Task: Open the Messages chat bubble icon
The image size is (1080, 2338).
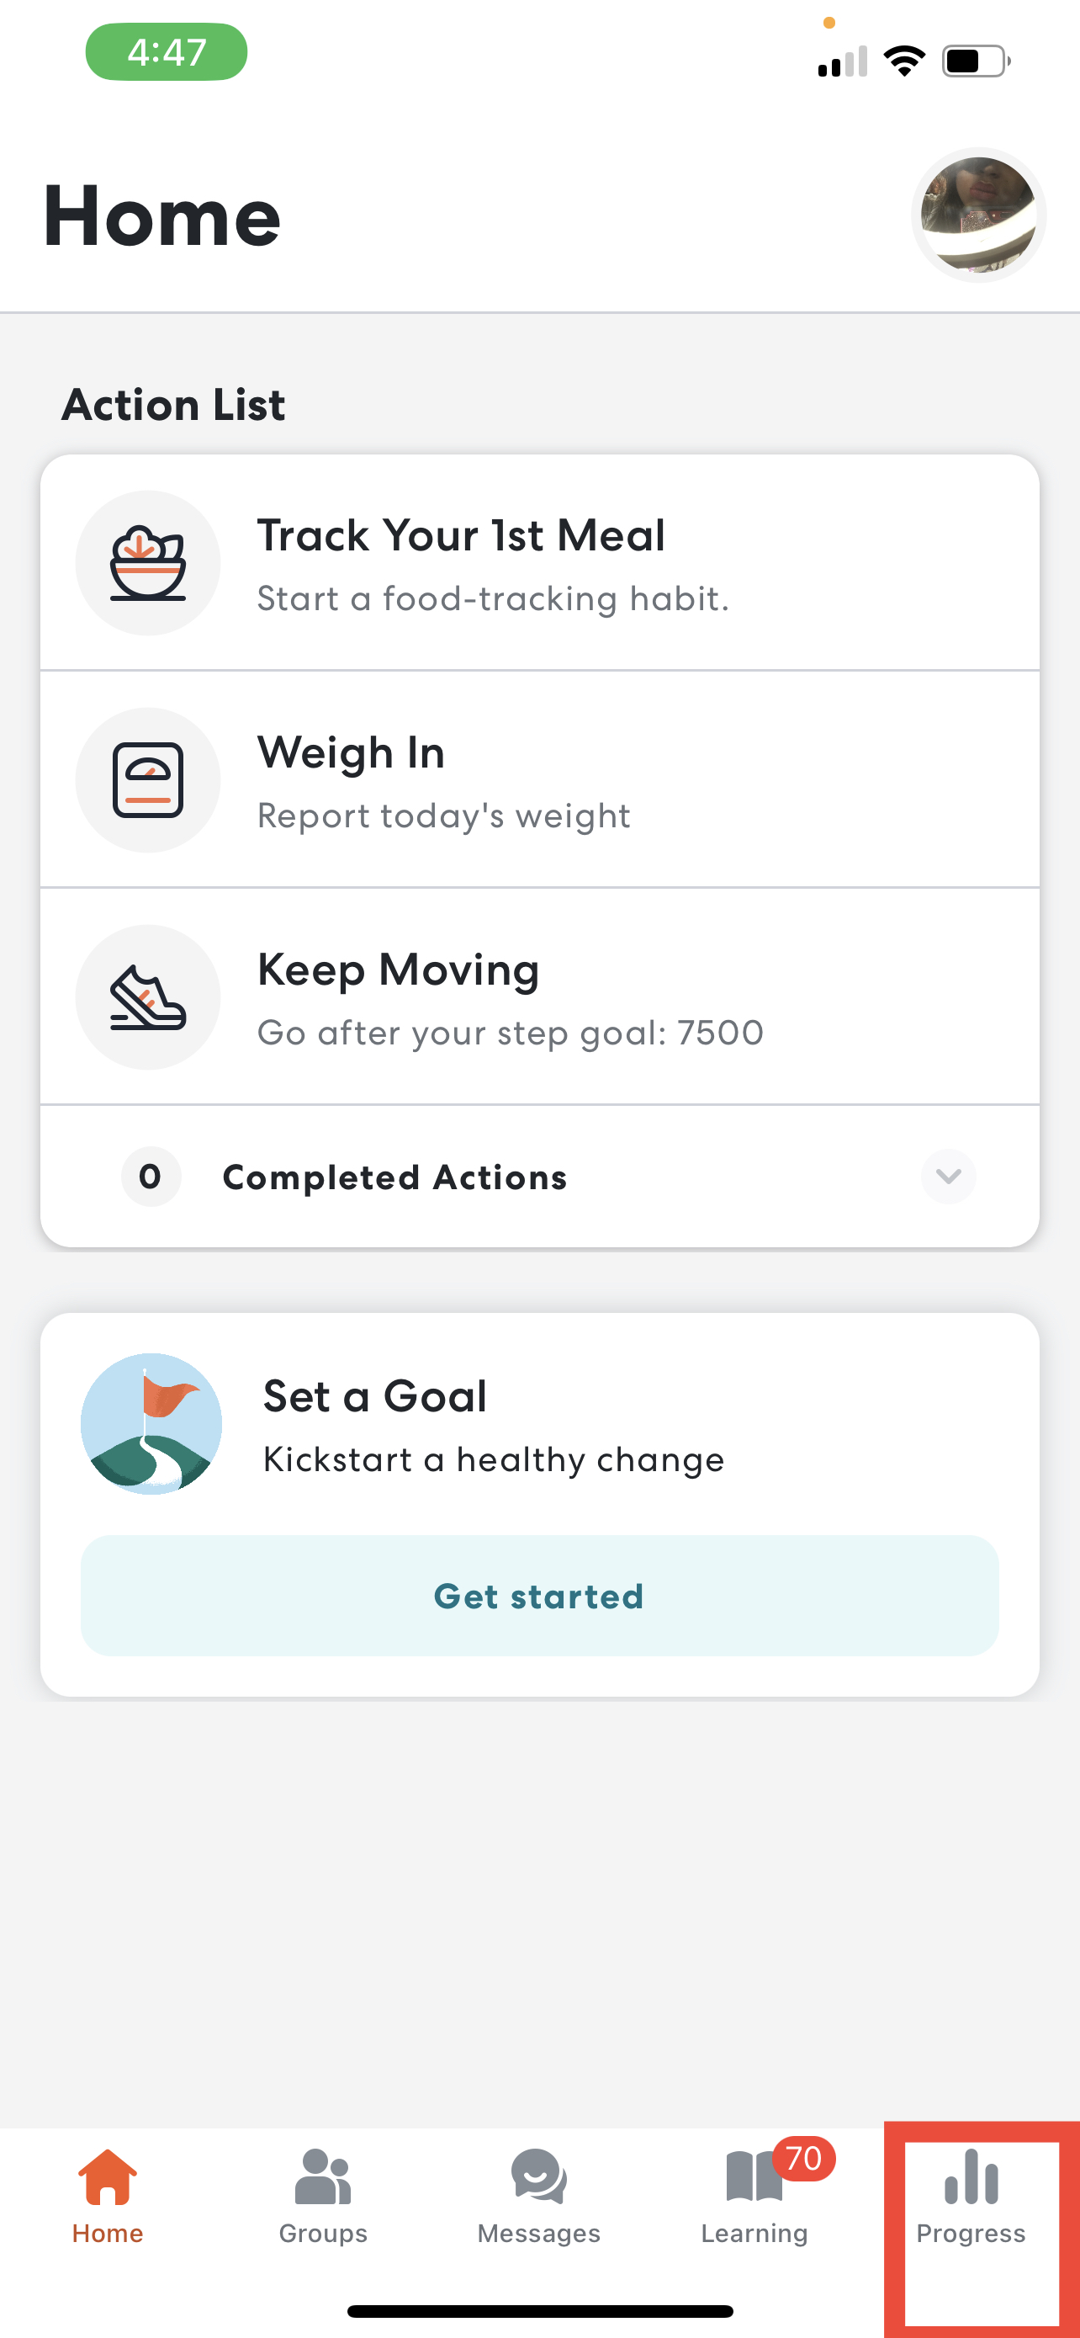Action: tap(538, 2176)
